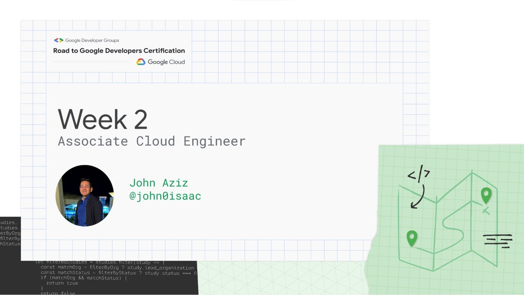Click the upper-right green location pin

click(486, 196)
